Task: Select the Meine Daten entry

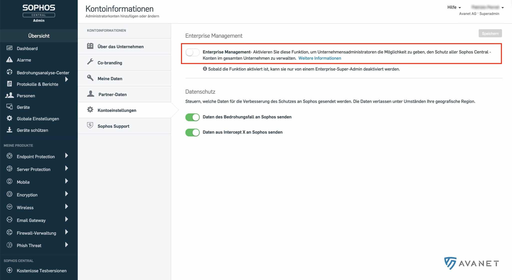Action: click(x=124, y=78)
